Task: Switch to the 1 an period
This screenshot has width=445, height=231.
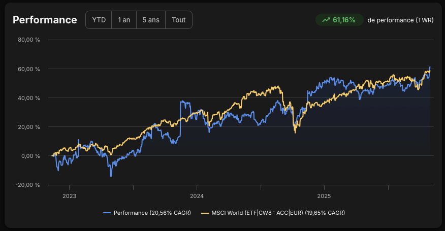Action: tap(124, 20)
